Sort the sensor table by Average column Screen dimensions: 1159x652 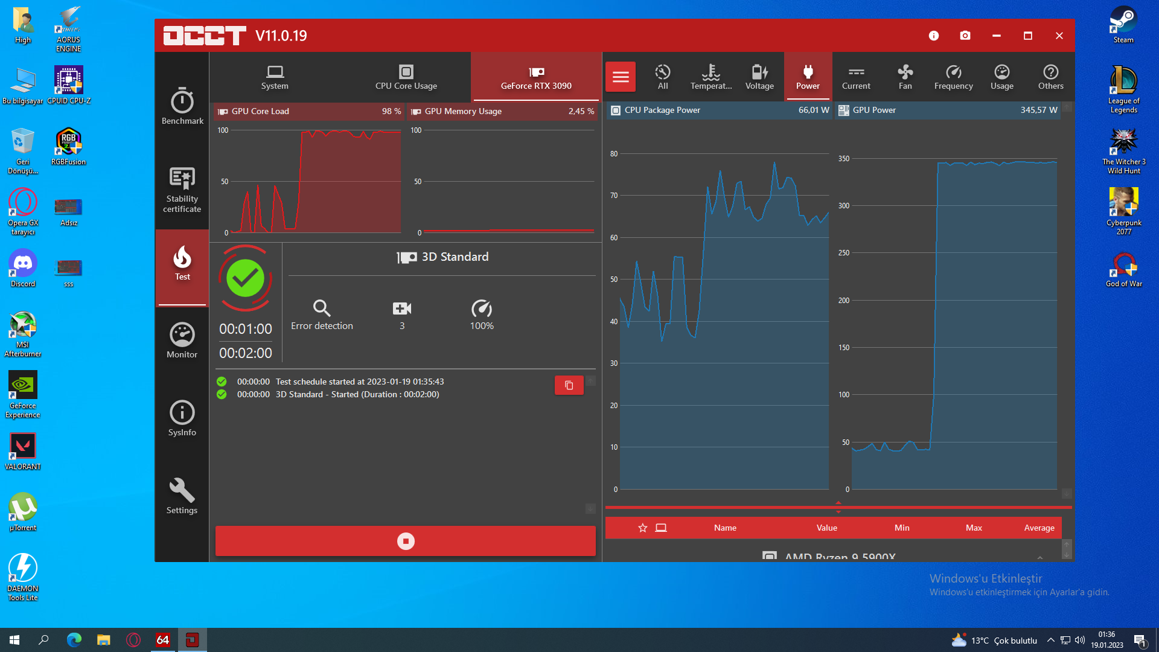[1038, 528]
